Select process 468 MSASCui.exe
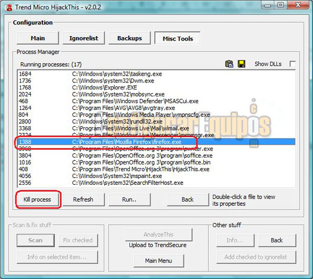 tap(156, 101)
